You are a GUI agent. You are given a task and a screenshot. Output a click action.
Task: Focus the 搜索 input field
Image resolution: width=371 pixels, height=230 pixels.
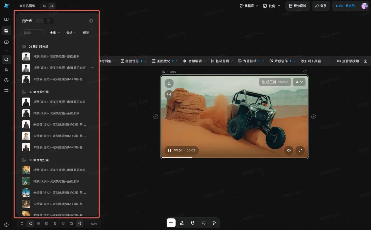[x=32, y=33]
